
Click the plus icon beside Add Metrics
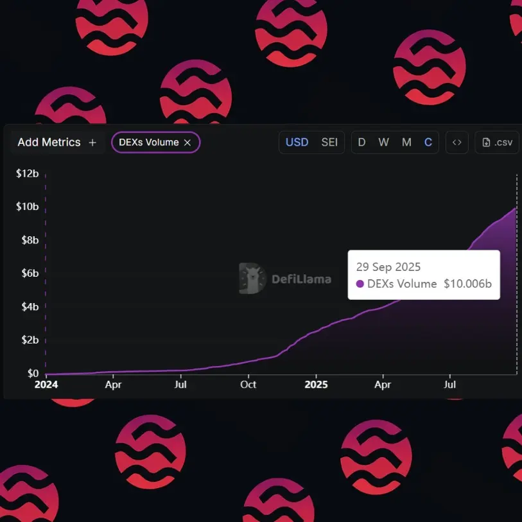click(x=92, y=143)
